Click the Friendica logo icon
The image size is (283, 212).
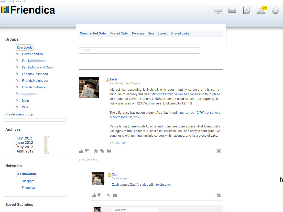pyautogui.click(x=5, y=10)
